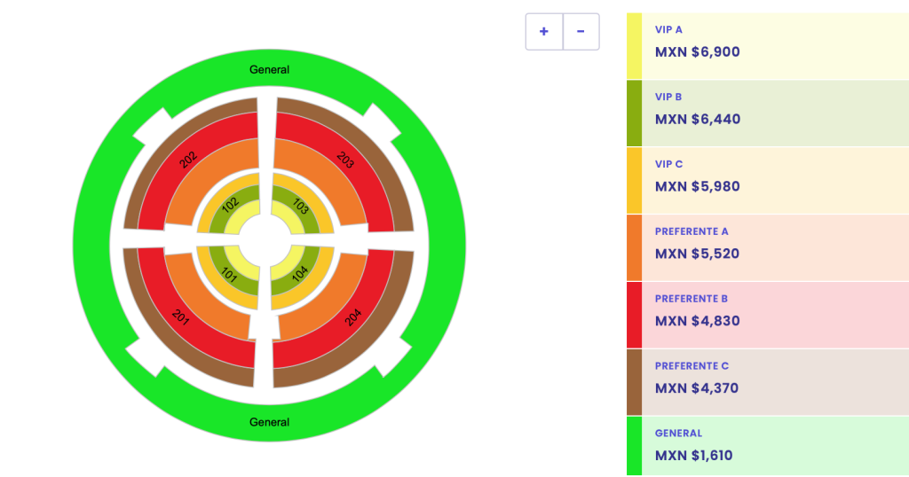Choose section 201 on the map

(181, 317)
